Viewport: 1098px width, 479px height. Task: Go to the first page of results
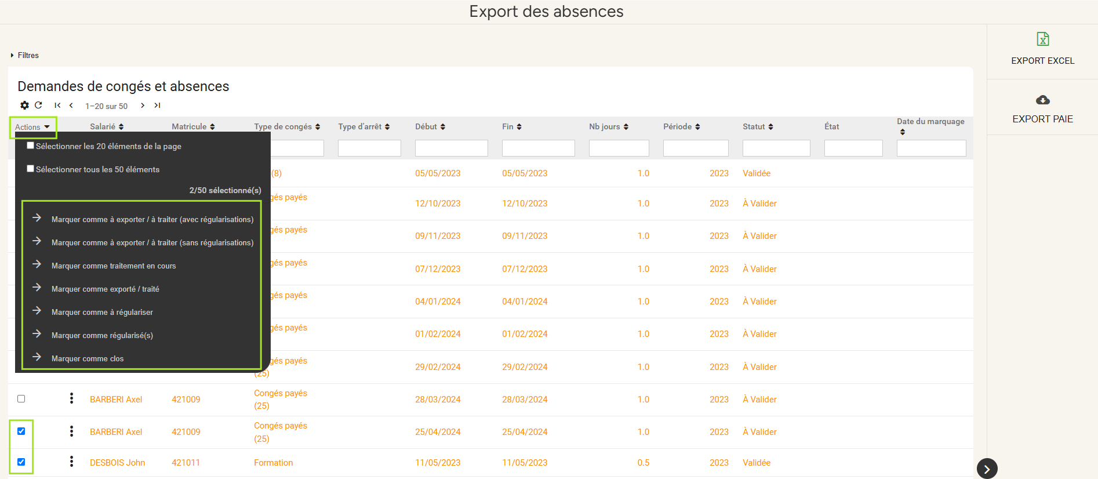[57, 106]
